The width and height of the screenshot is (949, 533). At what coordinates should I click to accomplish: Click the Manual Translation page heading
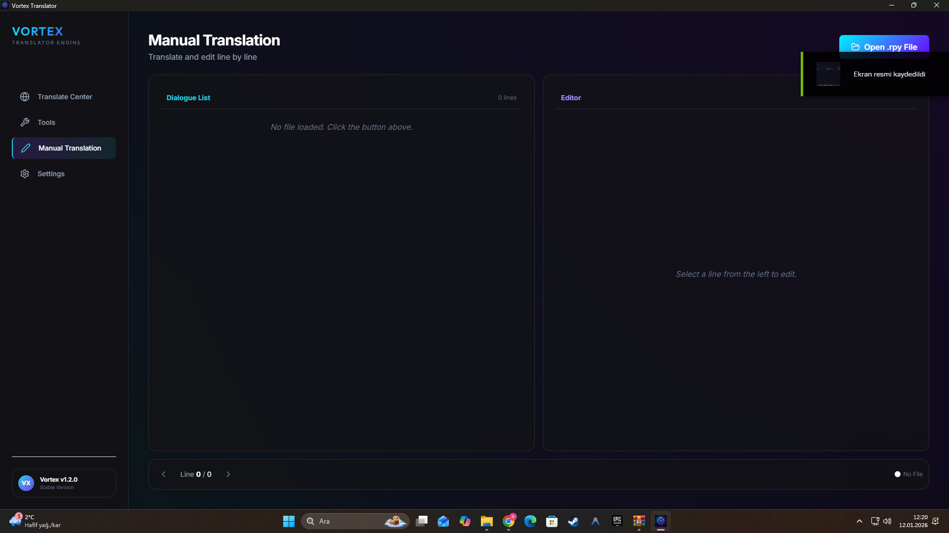(214, 40)
